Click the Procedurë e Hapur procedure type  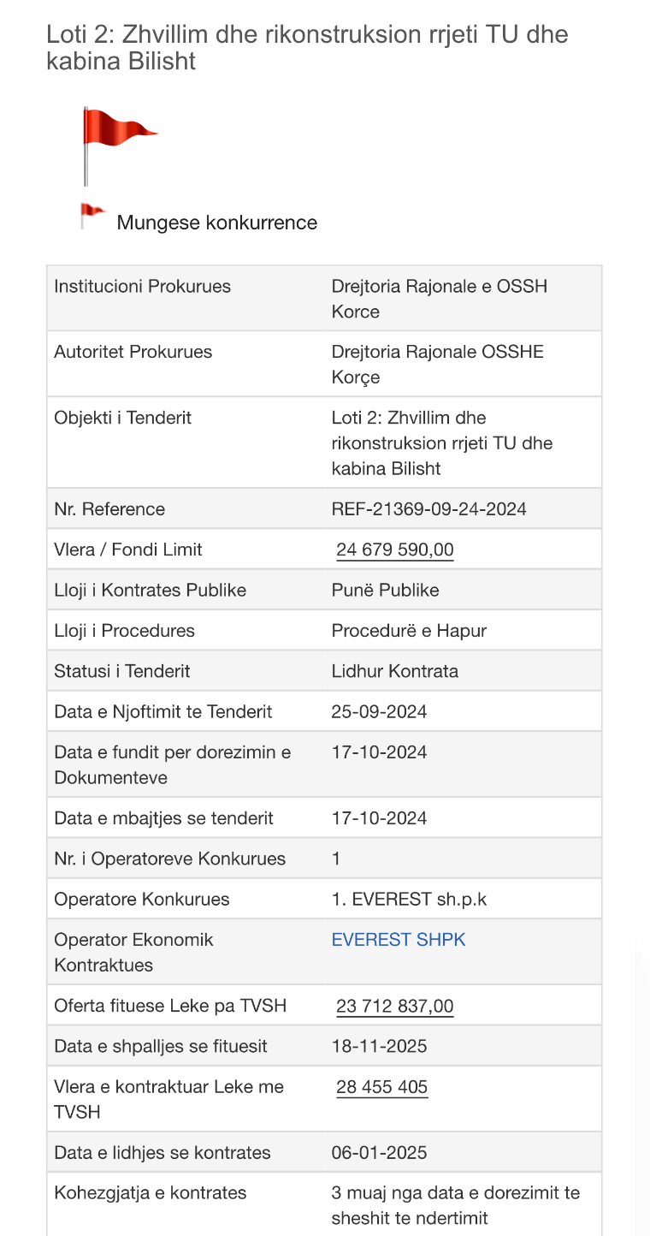[409, 631]
